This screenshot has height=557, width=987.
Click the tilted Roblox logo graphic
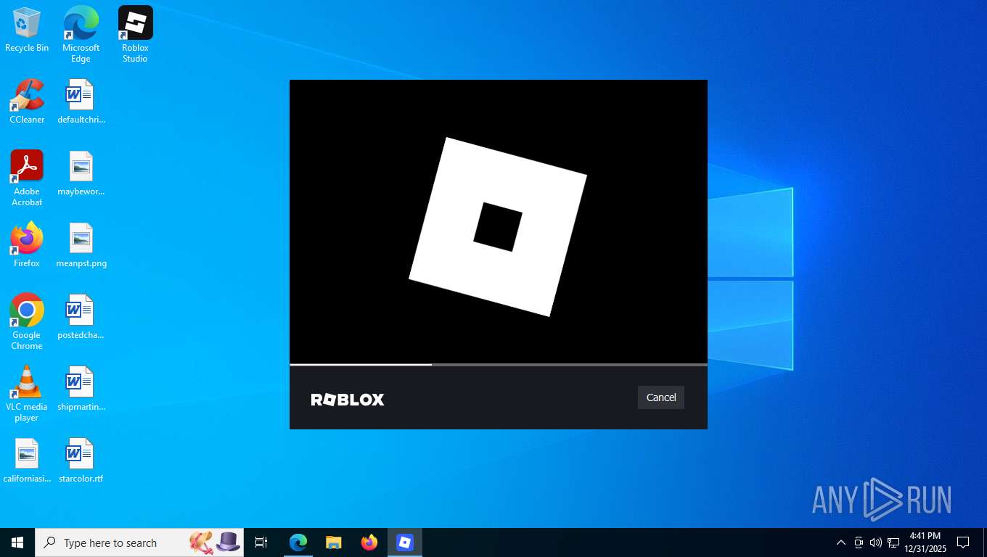coord(498,227)
